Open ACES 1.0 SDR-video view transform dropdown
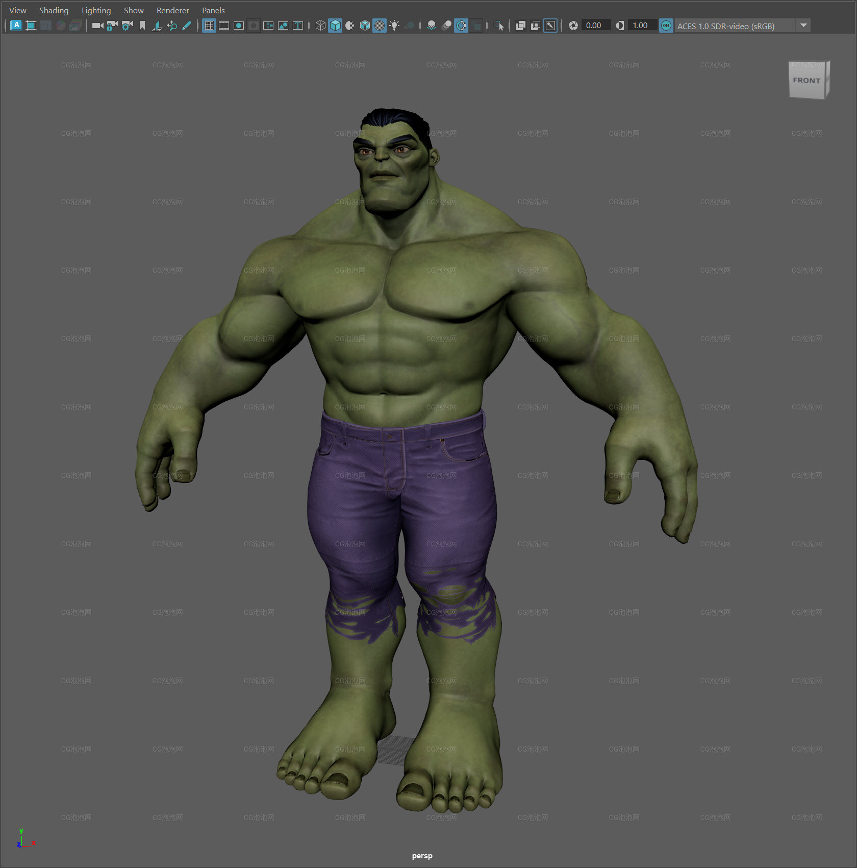The width and height of the screenshot is (857, 868). (742, 26)
